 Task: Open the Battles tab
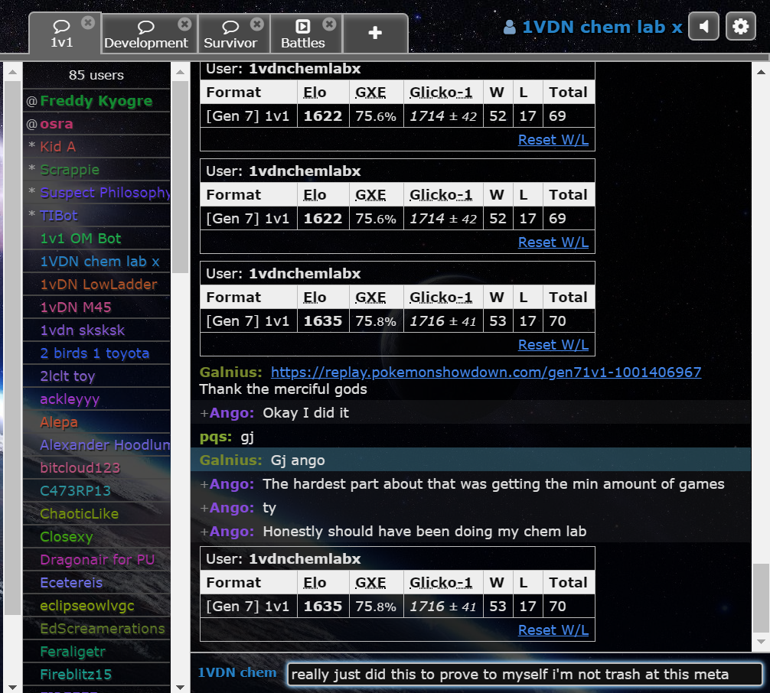point(302,35)
